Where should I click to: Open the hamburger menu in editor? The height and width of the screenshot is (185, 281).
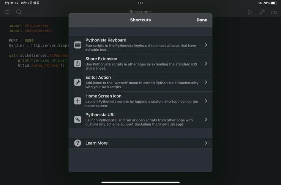(x=7, y=12)
